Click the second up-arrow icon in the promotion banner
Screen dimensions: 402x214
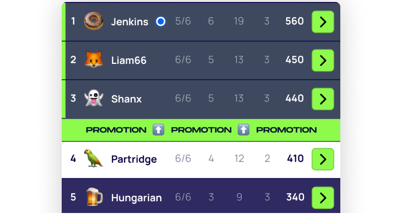coord(244,130)
